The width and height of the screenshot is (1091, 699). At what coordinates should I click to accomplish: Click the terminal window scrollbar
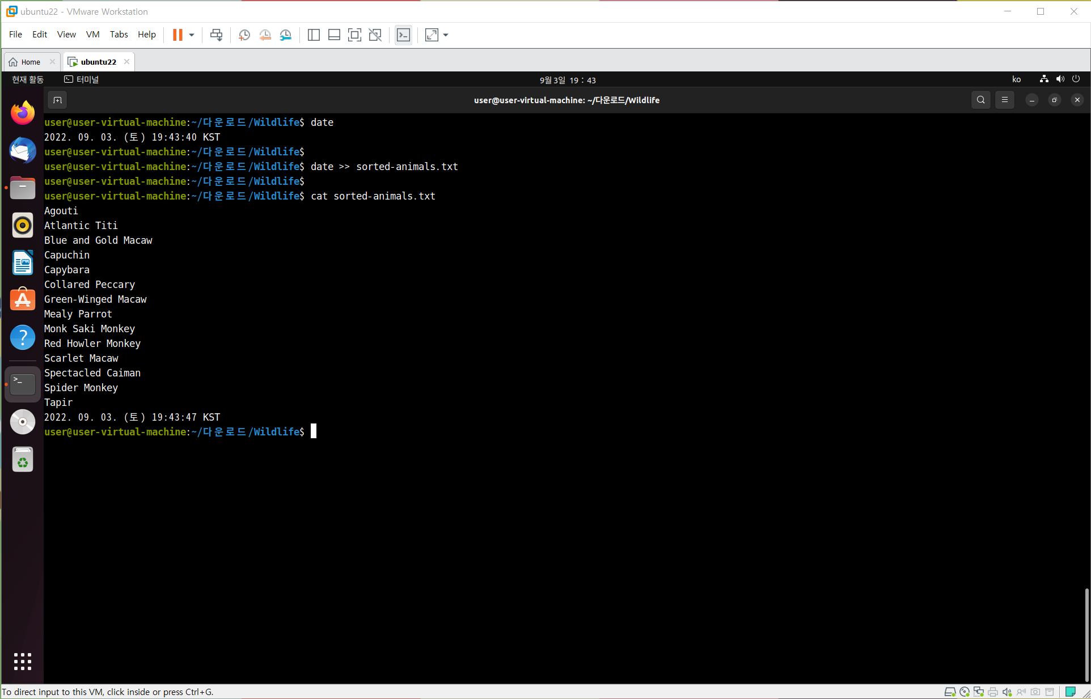(x=1086, y=635)
